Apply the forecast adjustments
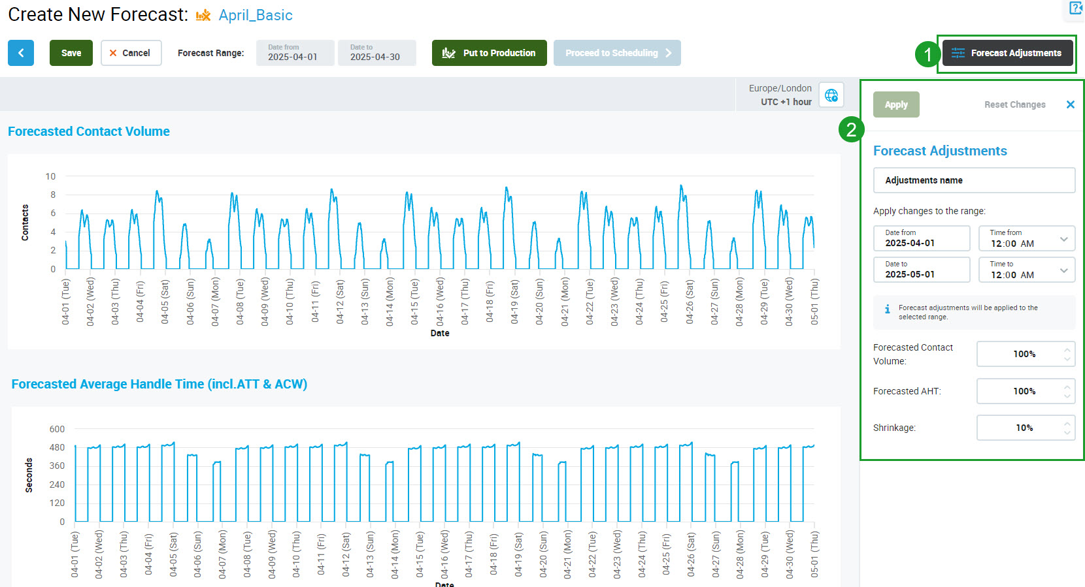Screen dimensions: 1085x587 click(x=896, y=104)
